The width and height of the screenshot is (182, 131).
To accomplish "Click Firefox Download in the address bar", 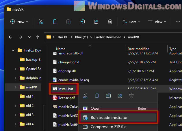I will [108, 37].
